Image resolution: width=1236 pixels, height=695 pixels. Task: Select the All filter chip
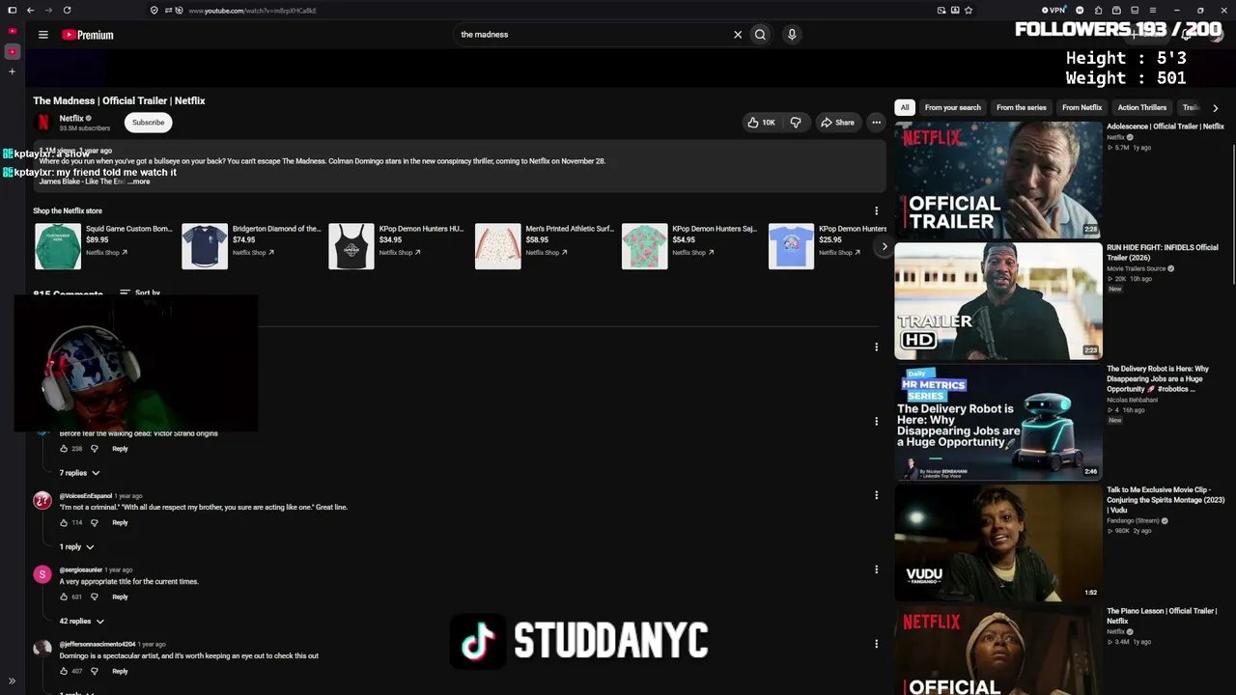pos(905,107)
